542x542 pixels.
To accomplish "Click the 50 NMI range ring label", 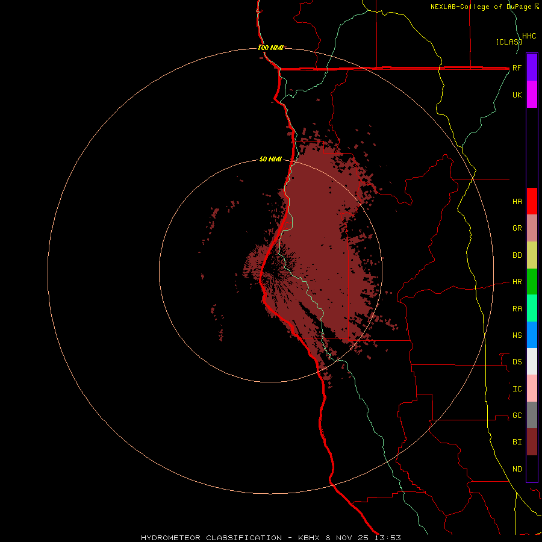I will pos(270,159).
